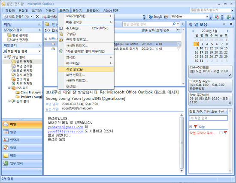236x183 pixels.
Task: Minimize the To-Do Bar with chevron
Action: [x=224, y=24]
